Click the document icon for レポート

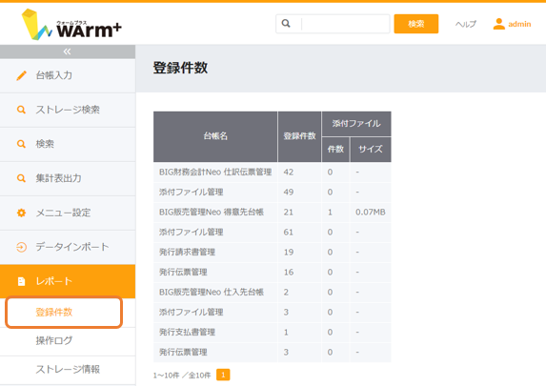point(21,281)
